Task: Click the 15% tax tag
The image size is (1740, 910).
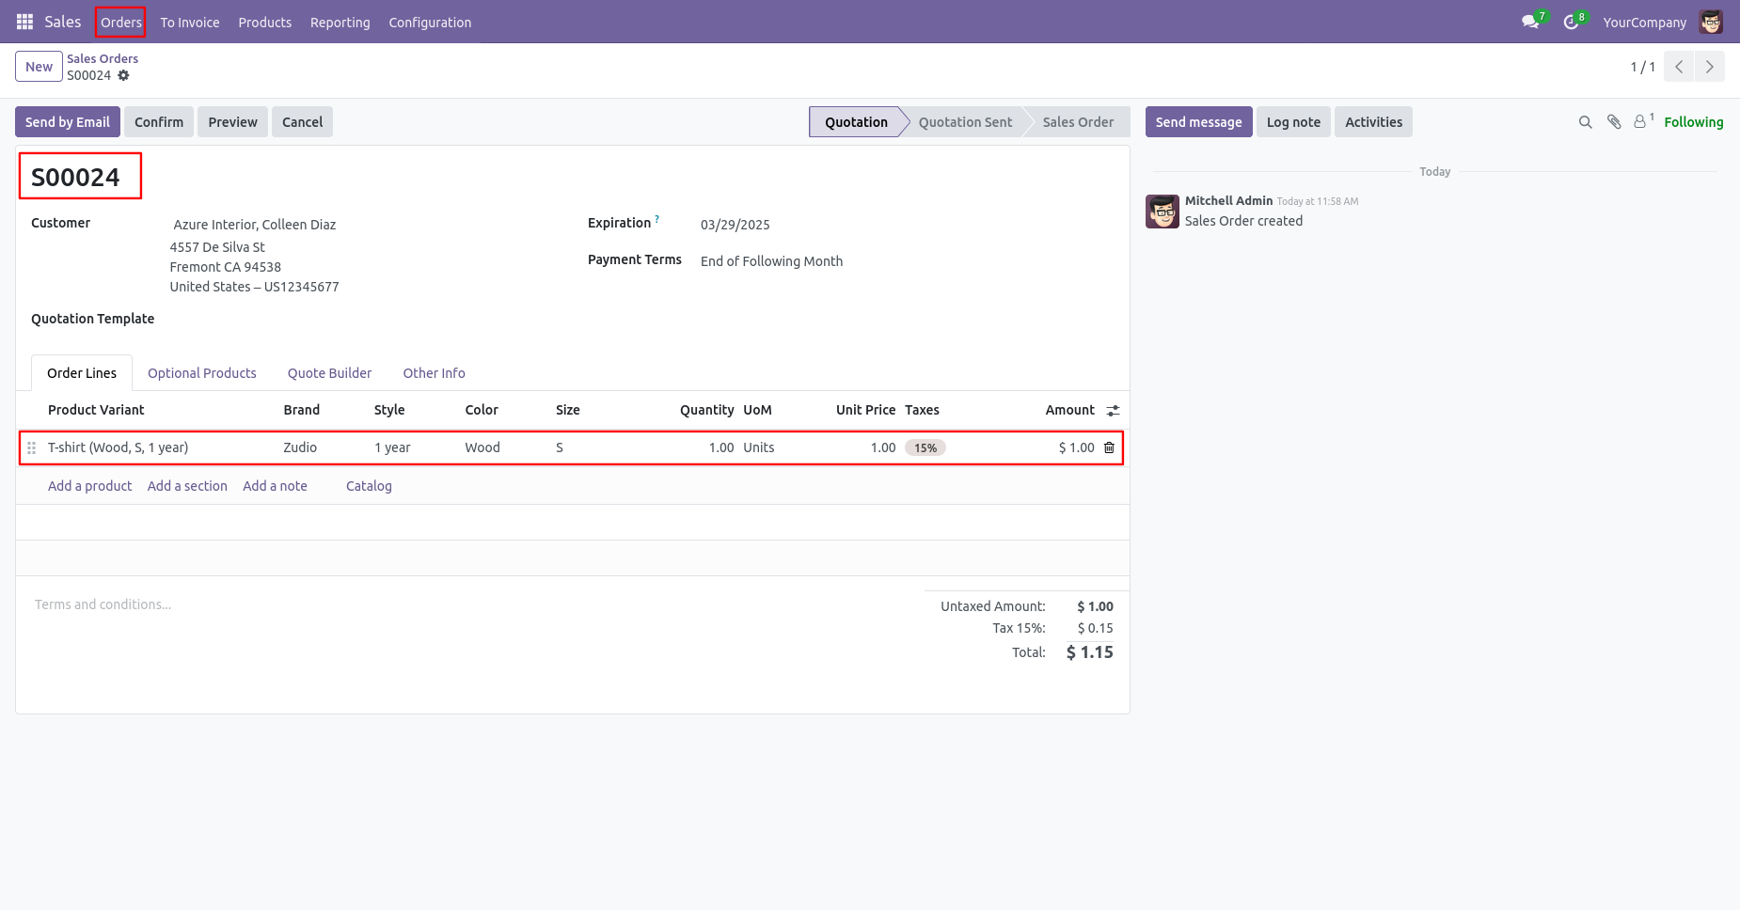Action: pos(925,448)
